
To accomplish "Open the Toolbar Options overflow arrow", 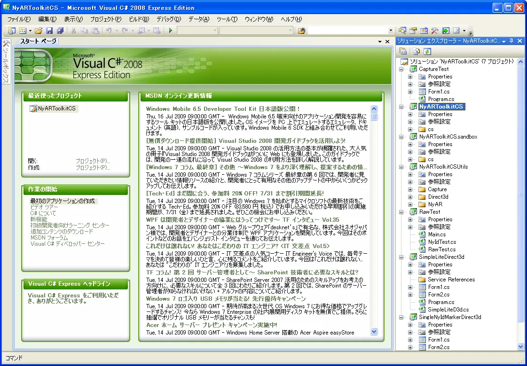I will [x=471, y=32].
